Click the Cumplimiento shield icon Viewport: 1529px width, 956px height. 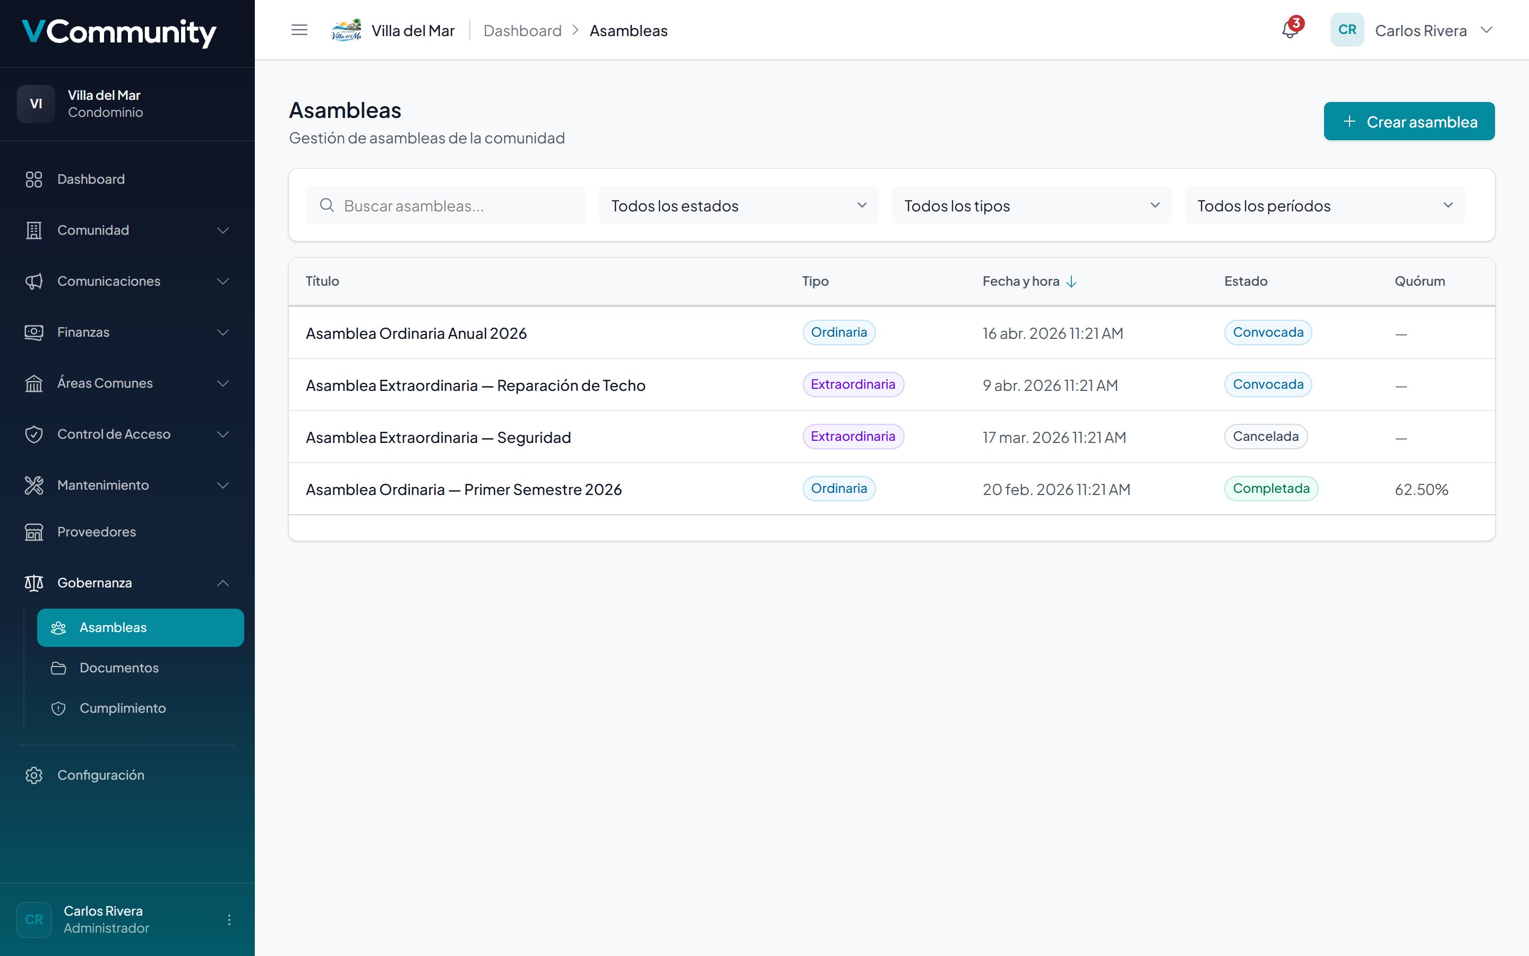pyautogui.click(x=58, y=708)
